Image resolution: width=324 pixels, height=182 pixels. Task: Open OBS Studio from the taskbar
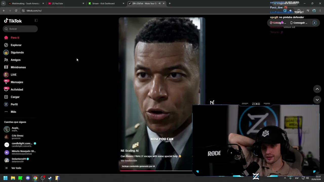tap(43, 178)
